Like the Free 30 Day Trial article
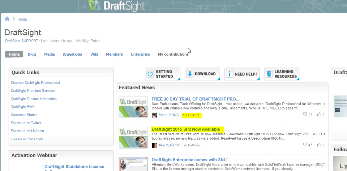347x171 pixels. coord(319,114)
